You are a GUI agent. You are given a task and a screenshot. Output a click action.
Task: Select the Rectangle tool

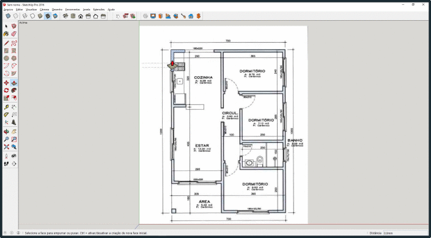(x=6, y=51)
